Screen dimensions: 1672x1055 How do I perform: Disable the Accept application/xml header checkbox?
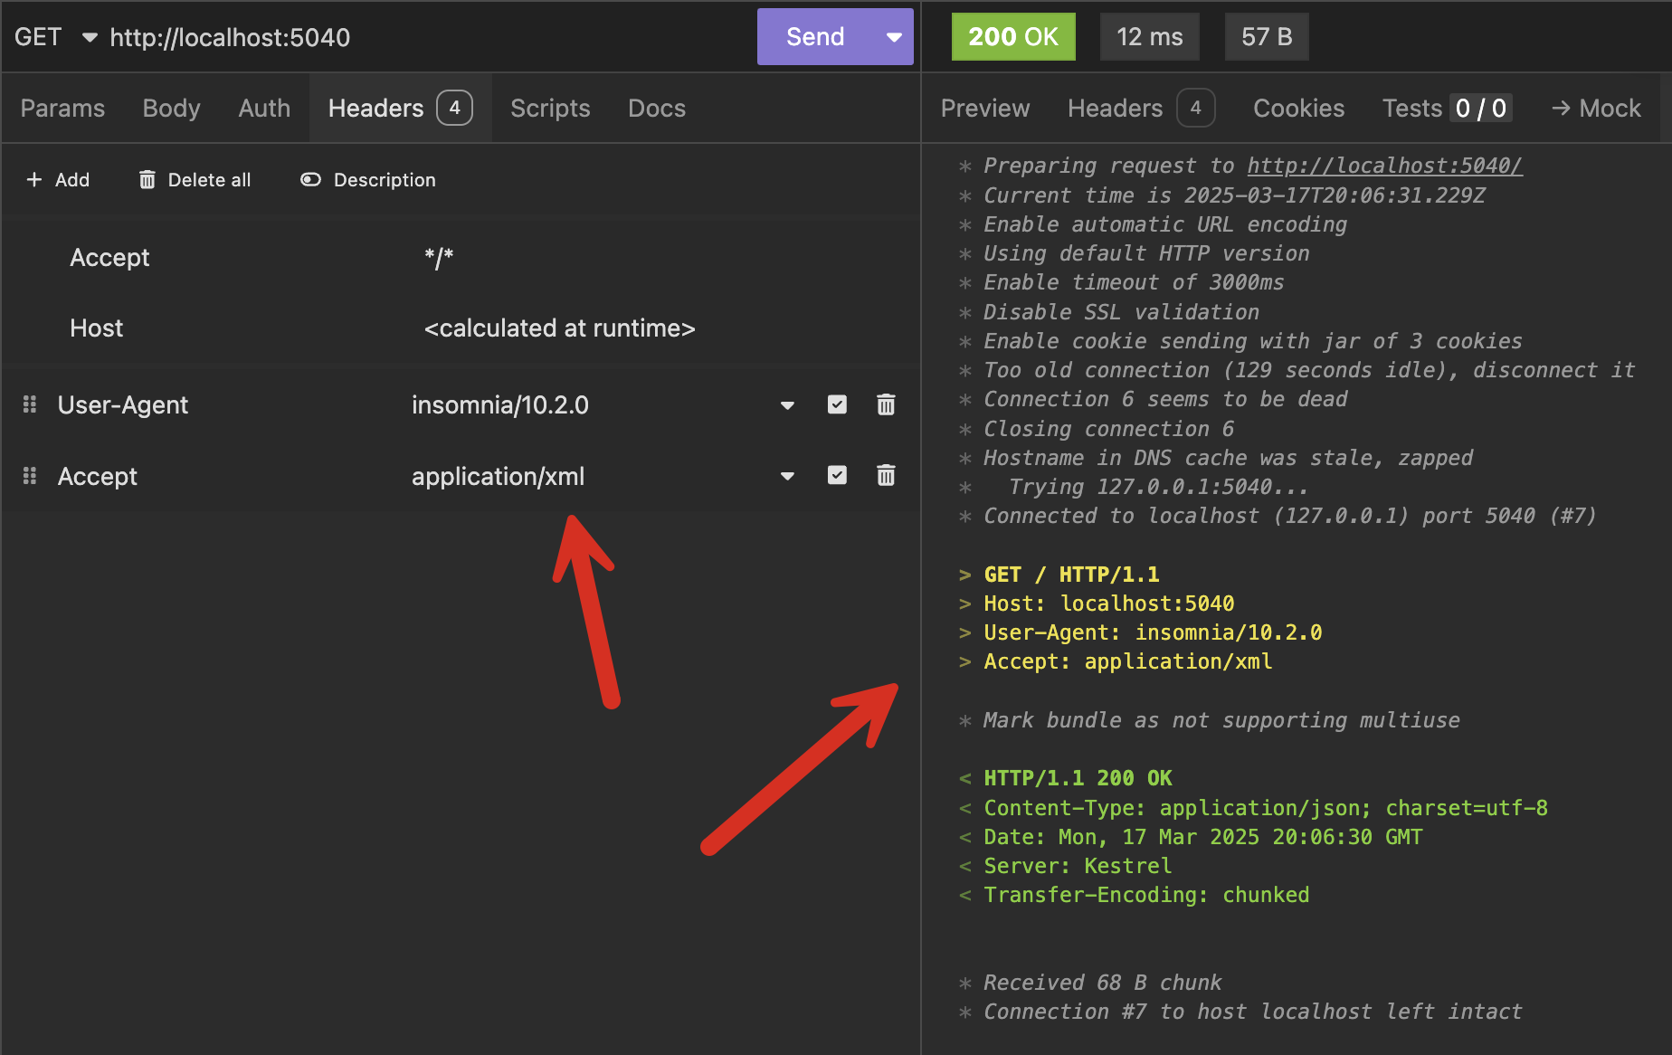(837, 476)
